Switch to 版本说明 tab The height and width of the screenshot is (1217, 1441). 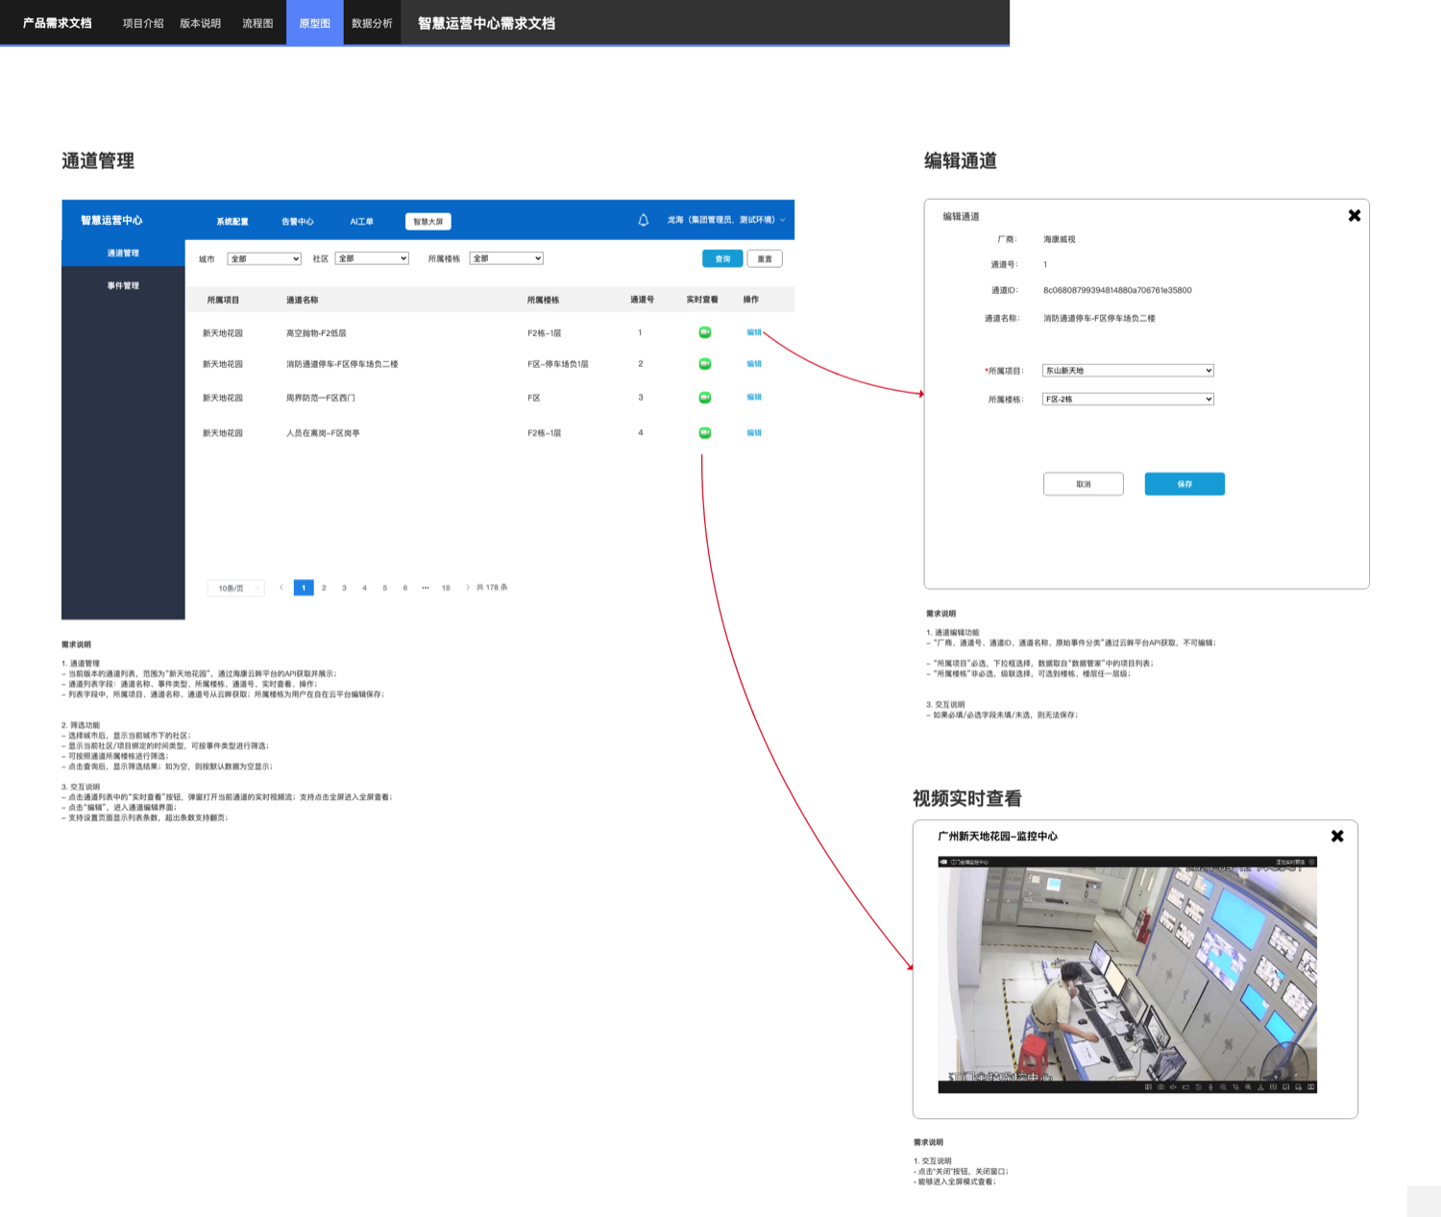click(200, 23)
